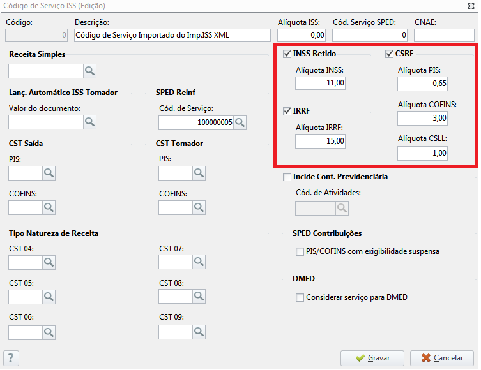Select the Alíquota COFINS input field
This screenshot has height=370, width=481.
[x=422, y=118]
